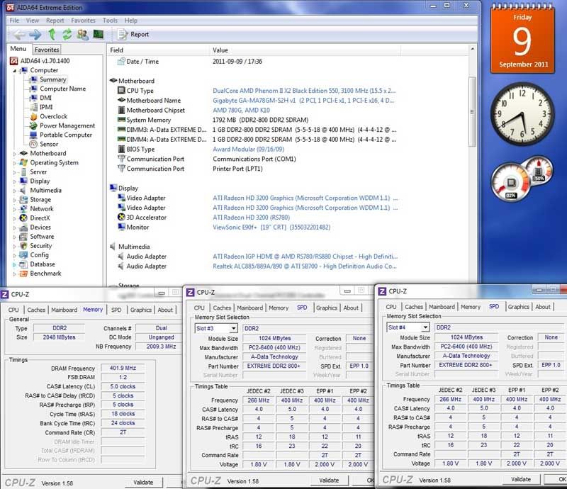The image size is (567, 489).
Task: Click the Security shield icon in tree
Action: tap(23, 246)
